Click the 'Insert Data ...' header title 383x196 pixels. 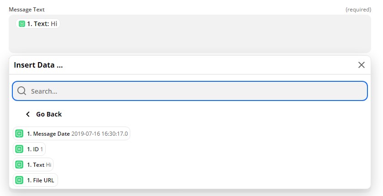pos(38,65)
